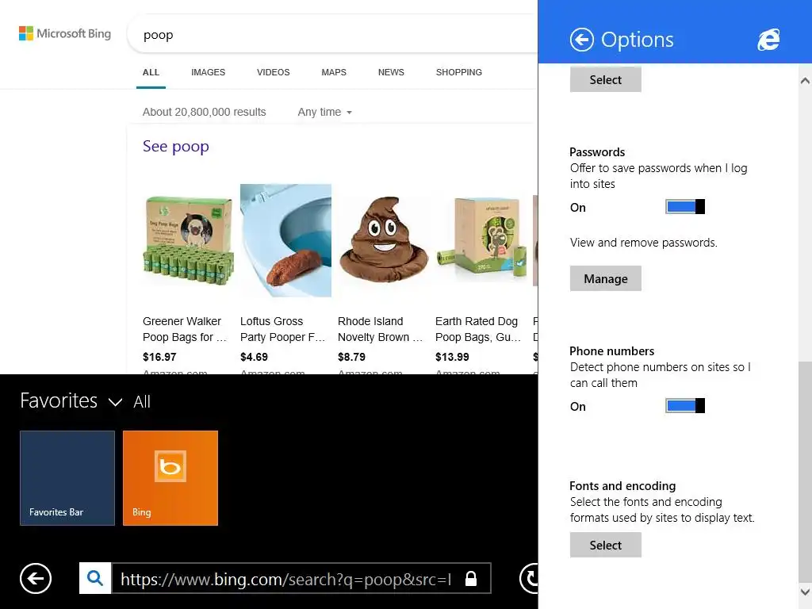The height and width of the screenshot is (609, 812).
Task: Switch to the VIDEOS tab
Action: pyautogui.click(x=274, y=72)
